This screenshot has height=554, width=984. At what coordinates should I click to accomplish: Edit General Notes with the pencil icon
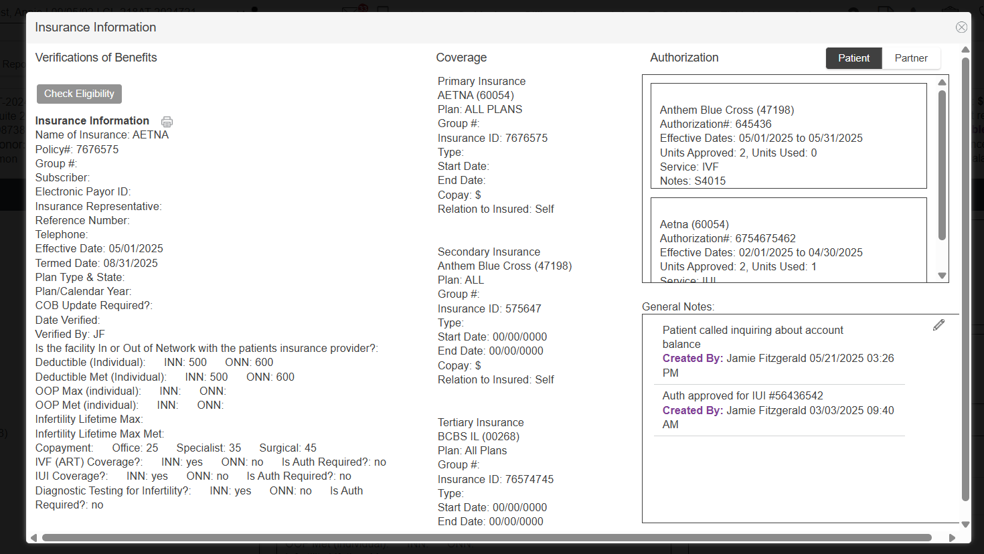coord(938,325)
